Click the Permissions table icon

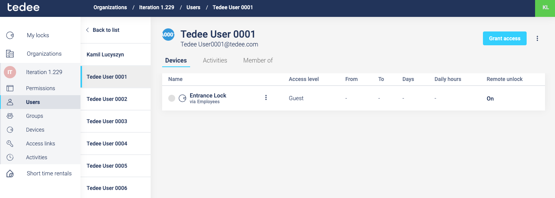[x=10, y=88]
